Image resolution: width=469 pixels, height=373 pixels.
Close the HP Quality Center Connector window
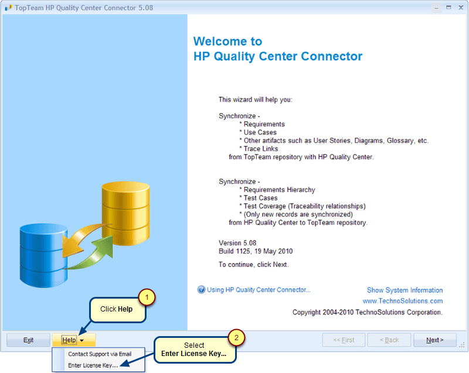460,7
